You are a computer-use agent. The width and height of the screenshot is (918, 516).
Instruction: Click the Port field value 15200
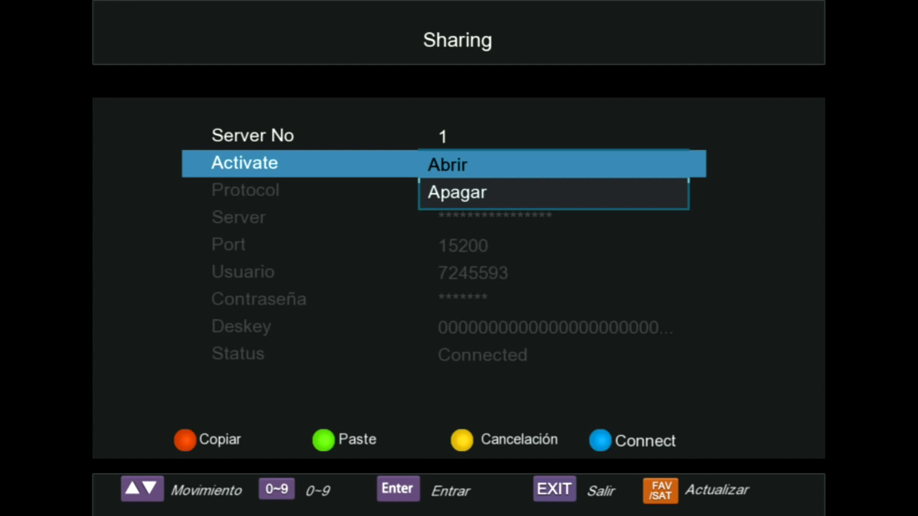(x=463, y=246)
